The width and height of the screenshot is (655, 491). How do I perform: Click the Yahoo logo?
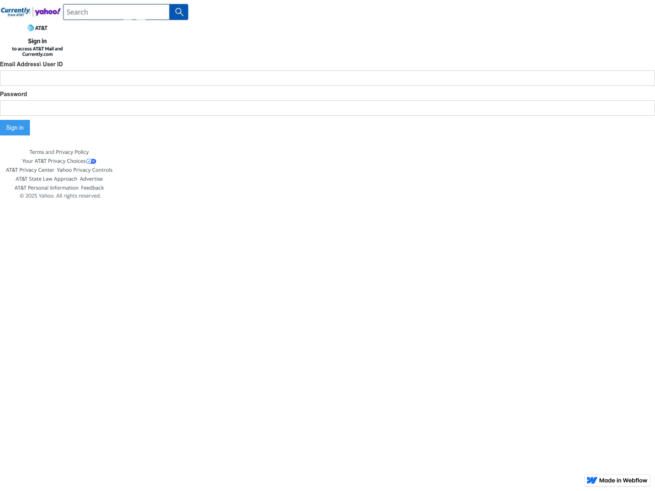[x=47, y=12]
